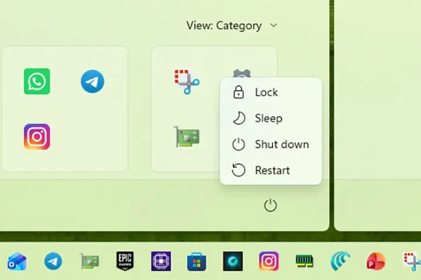Choose Lock from the power menu

[271, 92]
